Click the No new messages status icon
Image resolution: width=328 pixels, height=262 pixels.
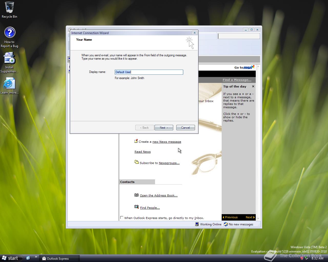(226, 224)
